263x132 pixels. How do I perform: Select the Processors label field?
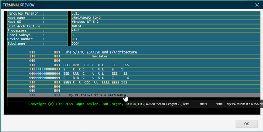38,30
